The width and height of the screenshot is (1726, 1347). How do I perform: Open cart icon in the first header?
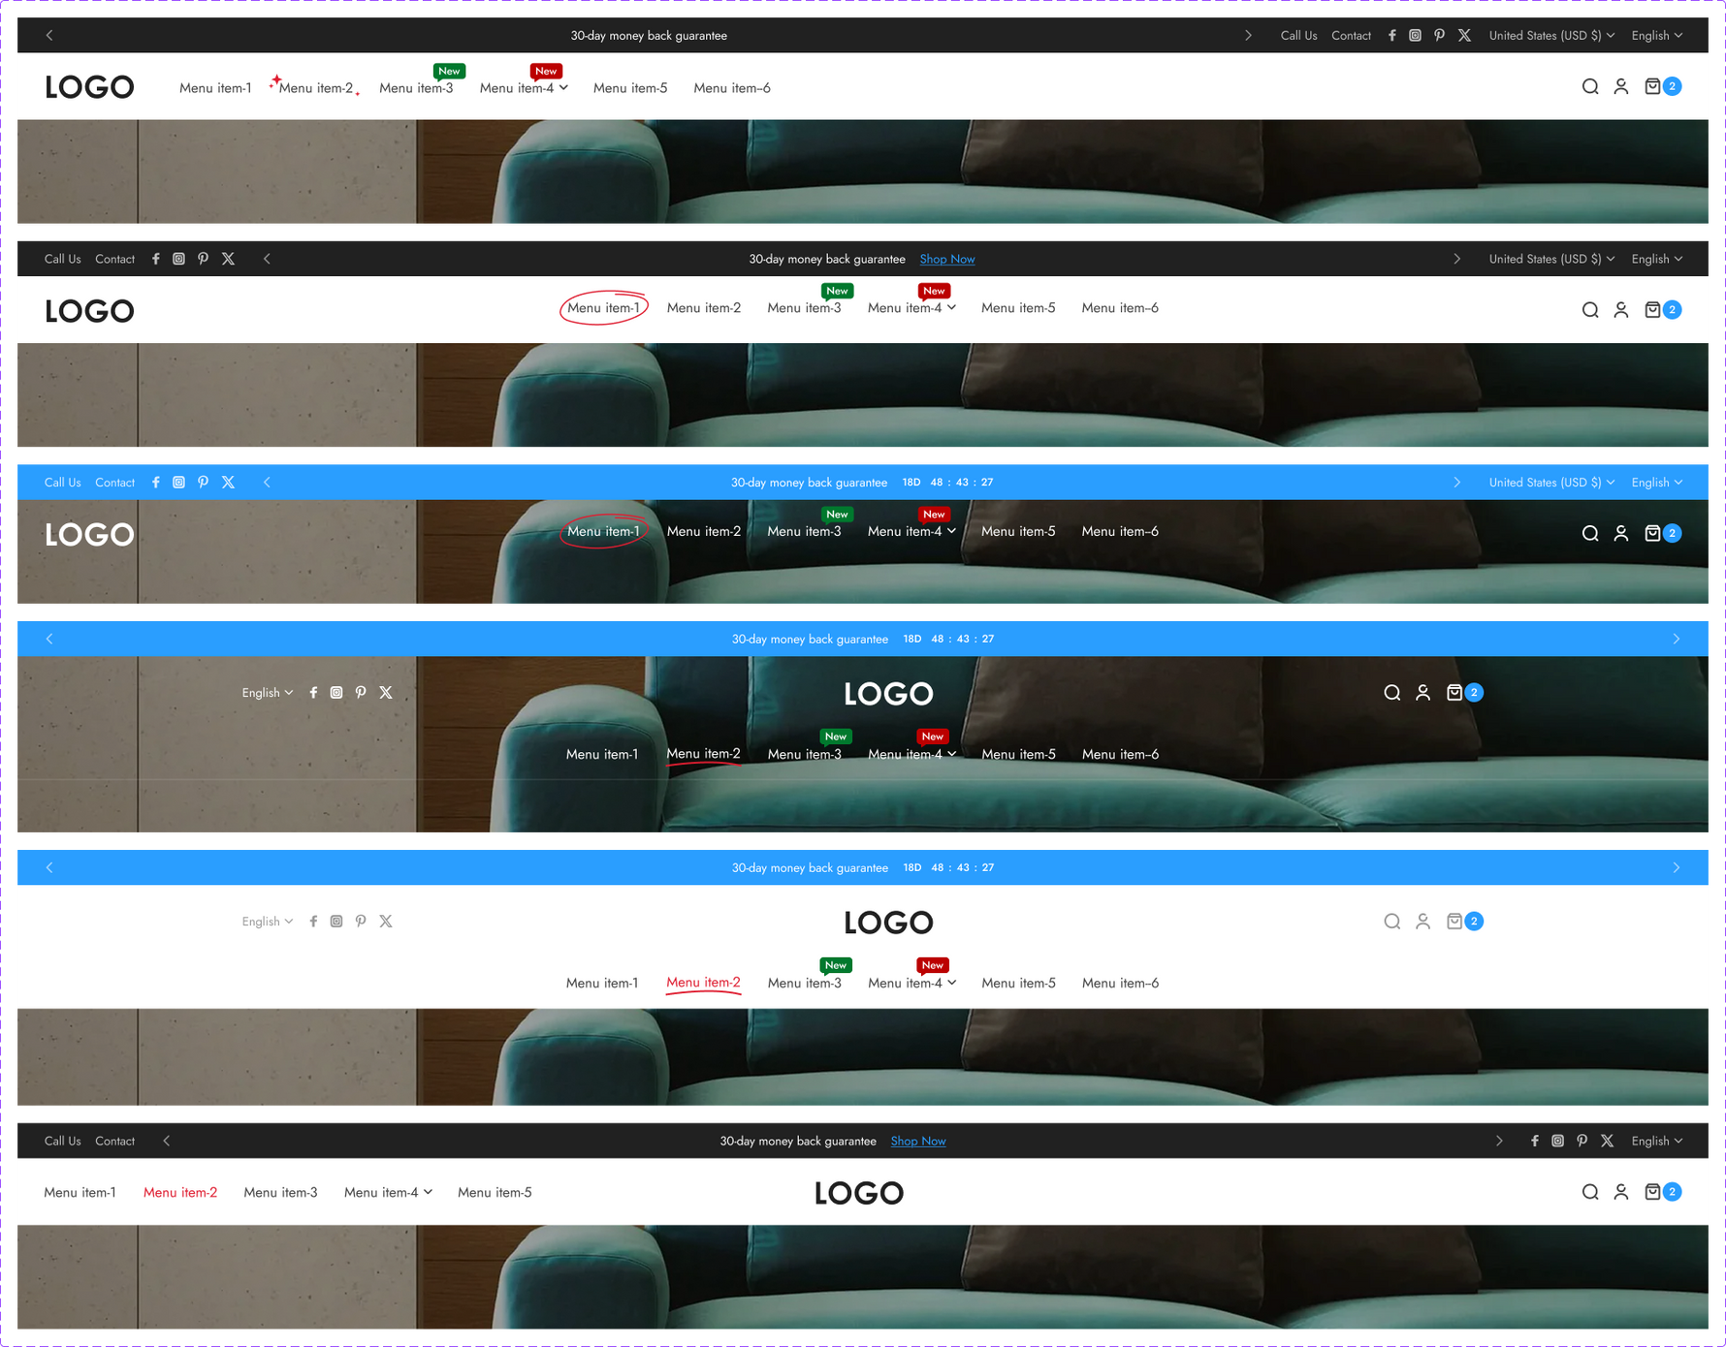1653,87
